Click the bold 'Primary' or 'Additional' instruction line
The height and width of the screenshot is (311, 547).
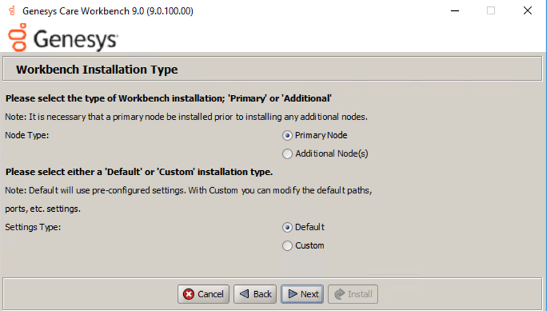click(x=168, y=98)
